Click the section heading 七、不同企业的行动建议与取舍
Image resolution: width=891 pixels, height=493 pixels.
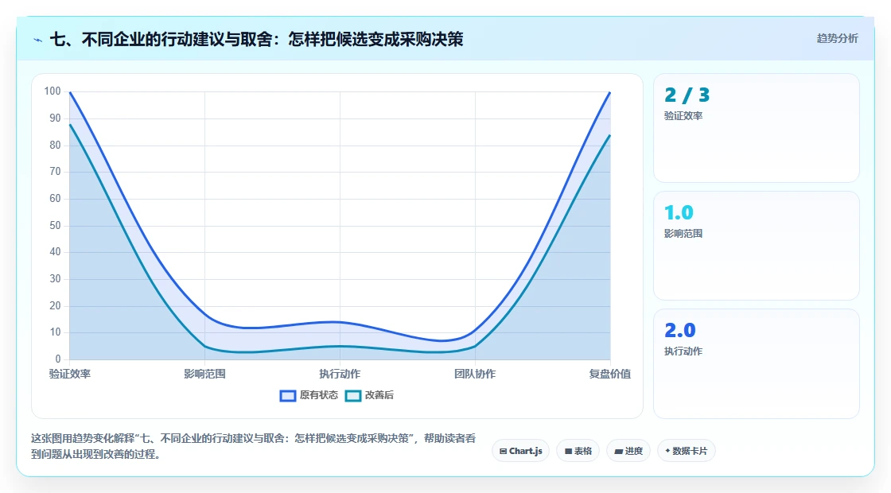(256, 39)
